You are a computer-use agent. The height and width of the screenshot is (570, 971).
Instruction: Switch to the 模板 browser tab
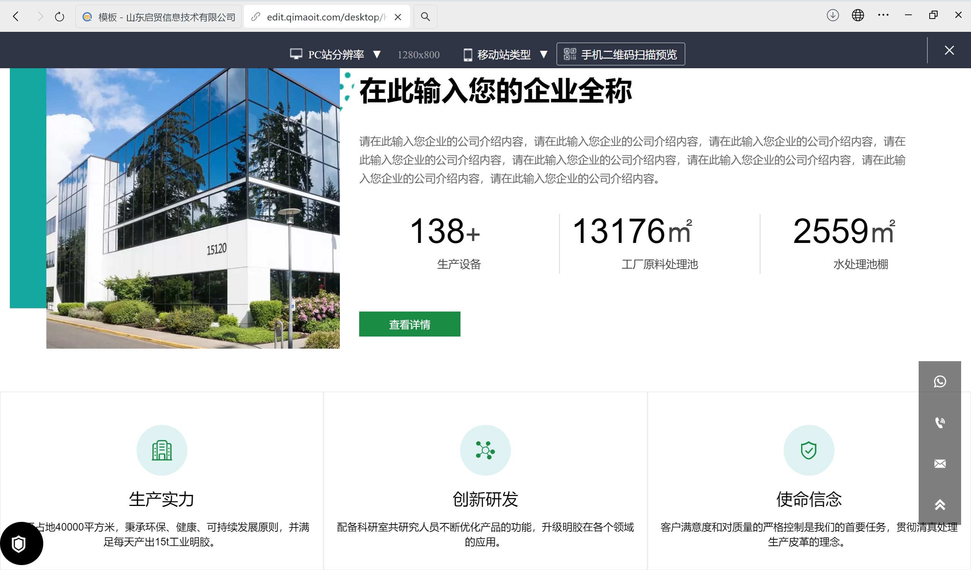(x=158, y=17)
